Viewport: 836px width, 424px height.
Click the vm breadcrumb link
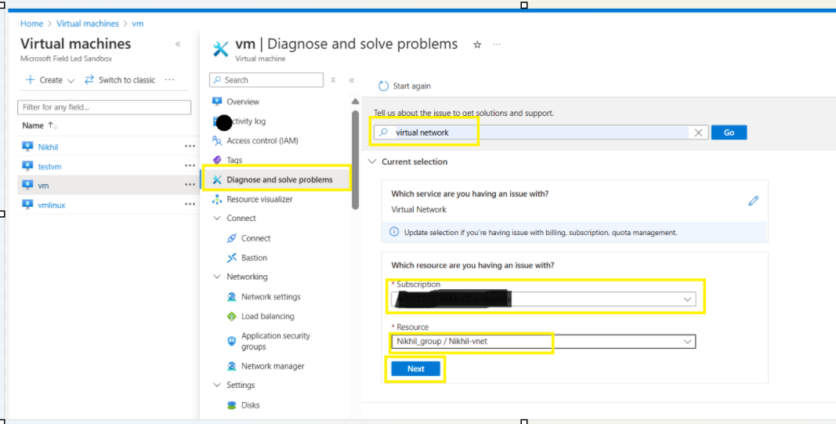(x=138, y=24)
